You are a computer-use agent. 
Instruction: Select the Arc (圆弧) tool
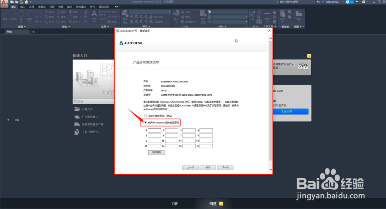tap(30, 15)
